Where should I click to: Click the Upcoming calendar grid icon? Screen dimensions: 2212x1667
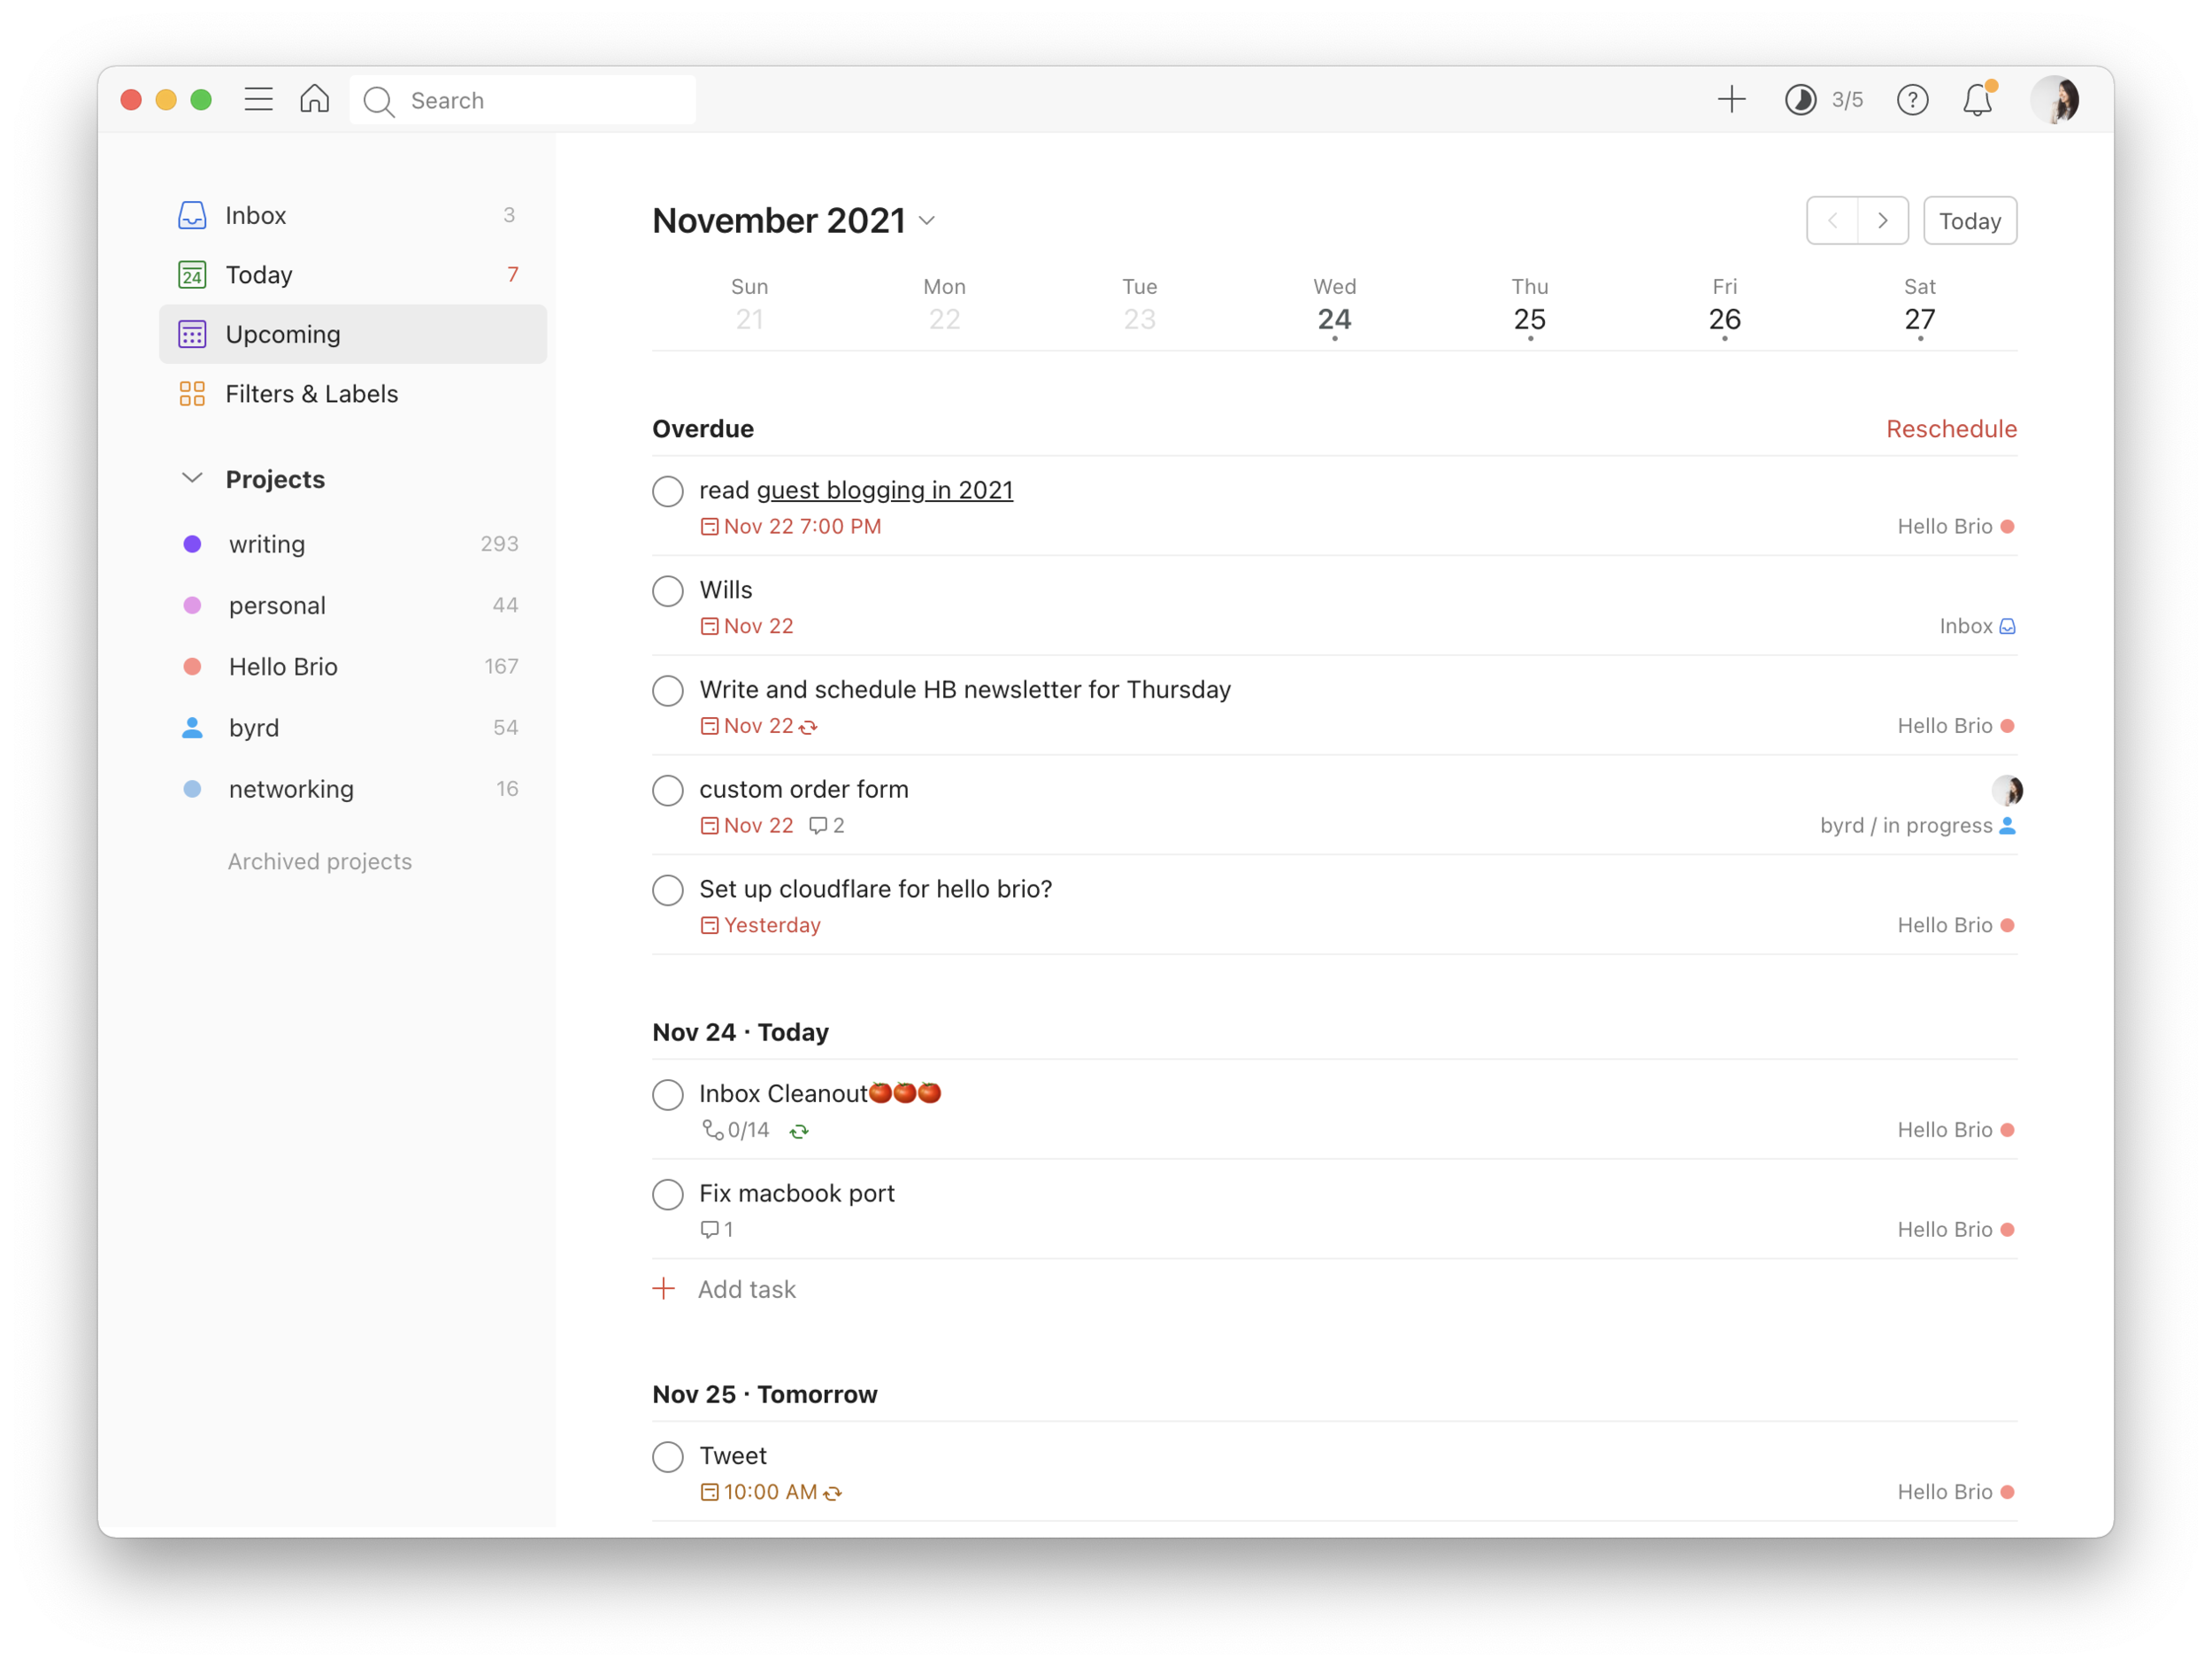[193, 333]
